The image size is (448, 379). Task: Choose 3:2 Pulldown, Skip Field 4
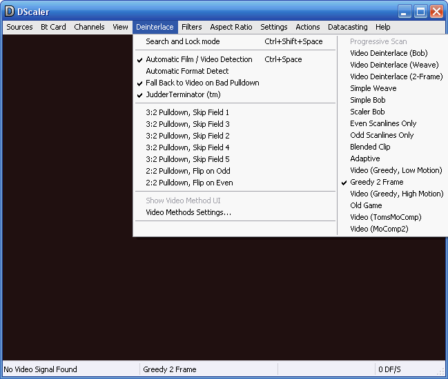coord(235,147)
